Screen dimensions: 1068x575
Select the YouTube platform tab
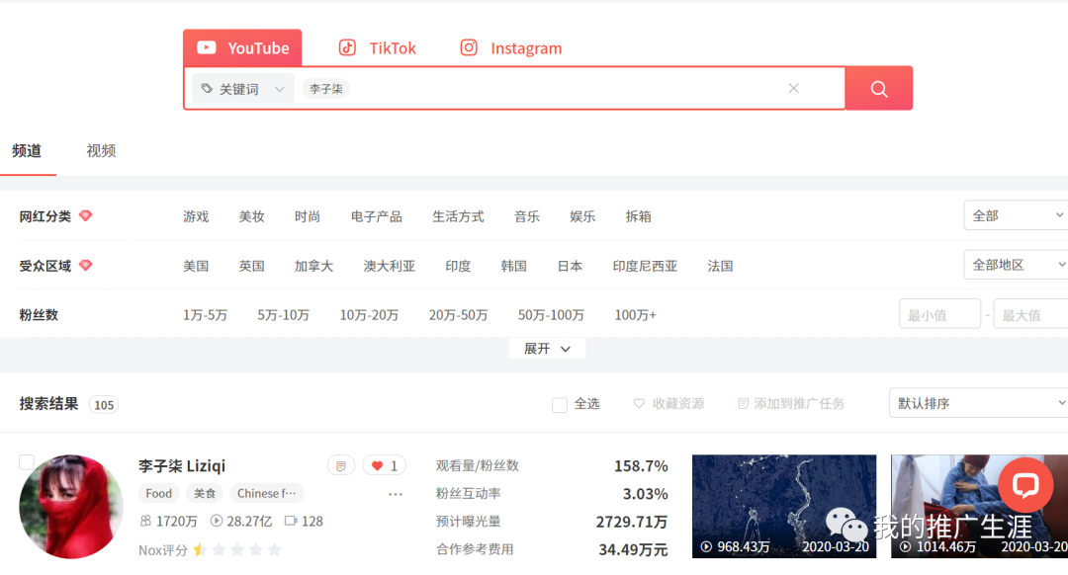coord(242,47)
